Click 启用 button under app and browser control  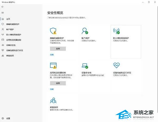pyautogui.click(x=58, y=83)
